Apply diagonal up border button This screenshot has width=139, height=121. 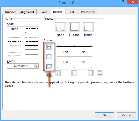coord(49,73)
